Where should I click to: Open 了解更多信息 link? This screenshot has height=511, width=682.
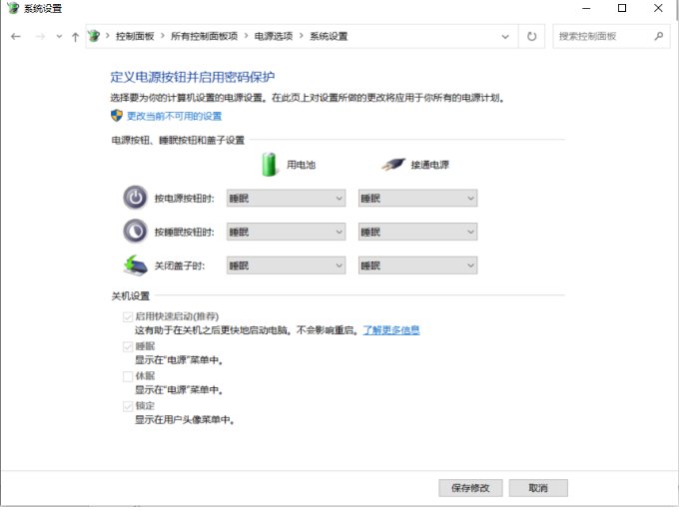[x=391, y=330]
